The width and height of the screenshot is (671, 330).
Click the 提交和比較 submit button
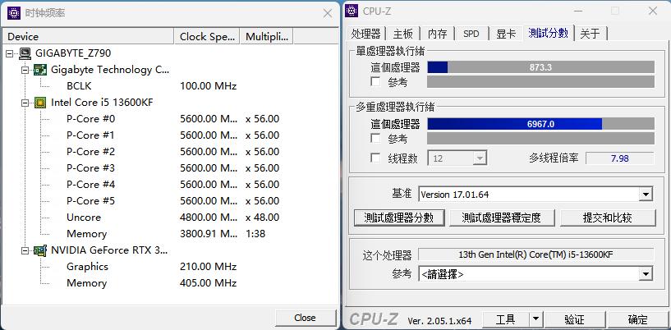coord(608,218)
